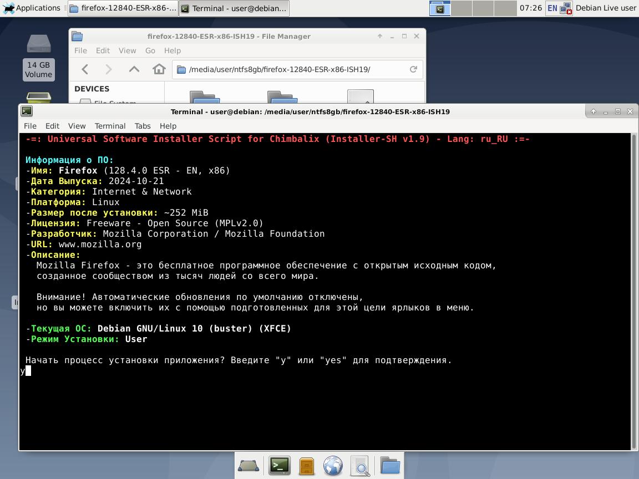Go forward in File Manager
This screenshot has height=479, width=639.
(108, 69)
